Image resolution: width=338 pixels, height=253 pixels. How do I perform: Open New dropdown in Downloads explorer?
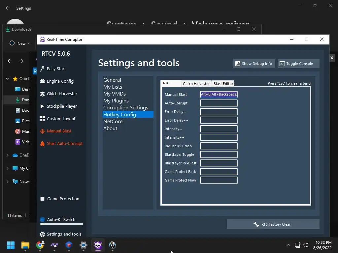click(19, 43)
